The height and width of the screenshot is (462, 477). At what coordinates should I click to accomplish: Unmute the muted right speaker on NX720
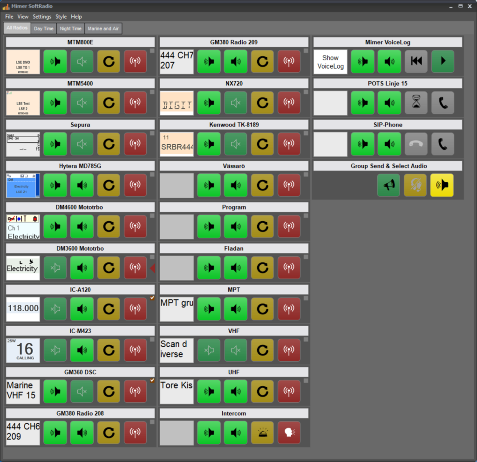(x=236, y=103)
